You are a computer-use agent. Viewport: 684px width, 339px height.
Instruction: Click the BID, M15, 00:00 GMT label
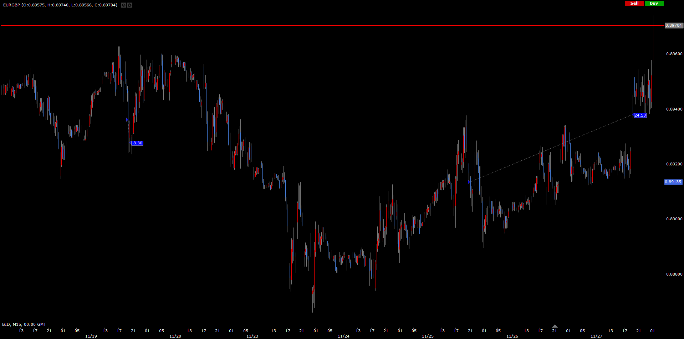point(24,324)
